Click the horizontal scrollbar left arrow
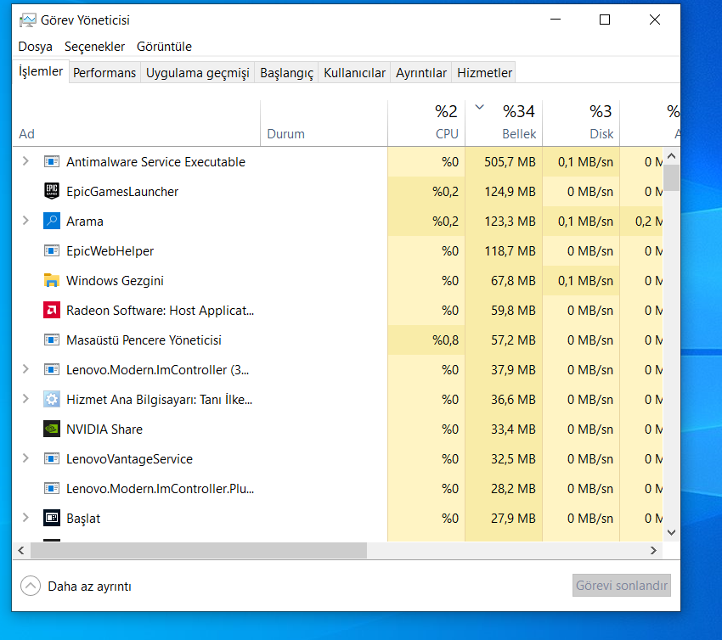 pyautogui.click(x=21, y=550)
